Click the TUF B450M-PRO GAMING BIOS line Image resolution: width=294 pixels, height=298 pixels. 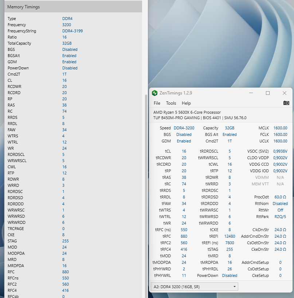click(x=200, y=118)
